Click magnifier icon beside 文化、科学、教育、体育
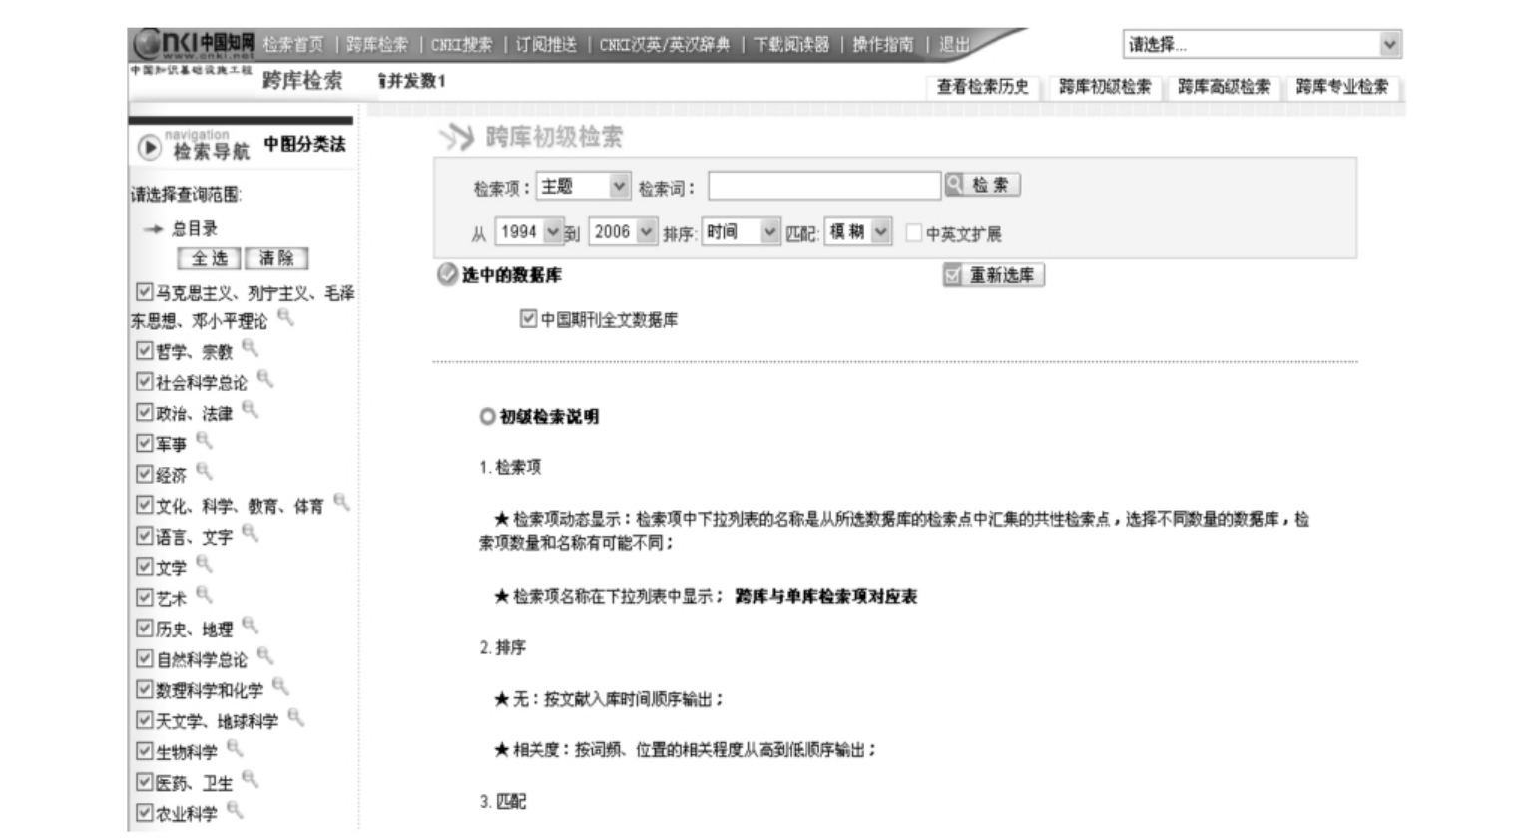 coord(342,503)
